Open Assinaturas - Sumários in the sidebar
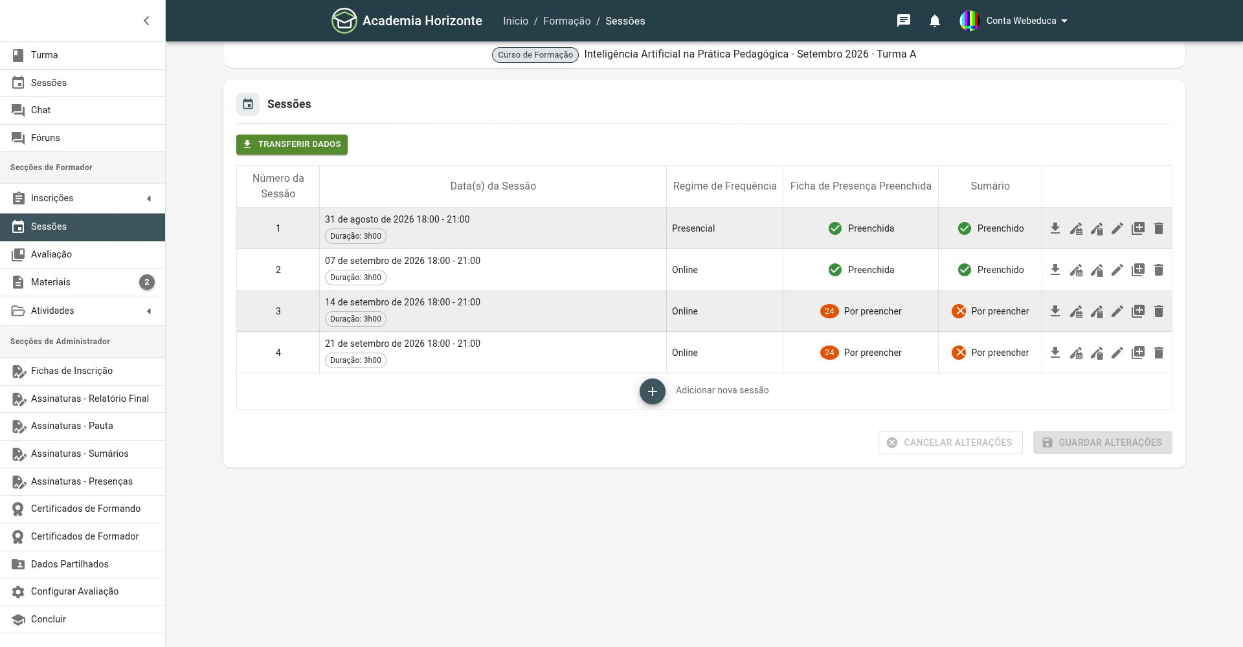This screenshot has width=1243, height=647. point(82,454)
